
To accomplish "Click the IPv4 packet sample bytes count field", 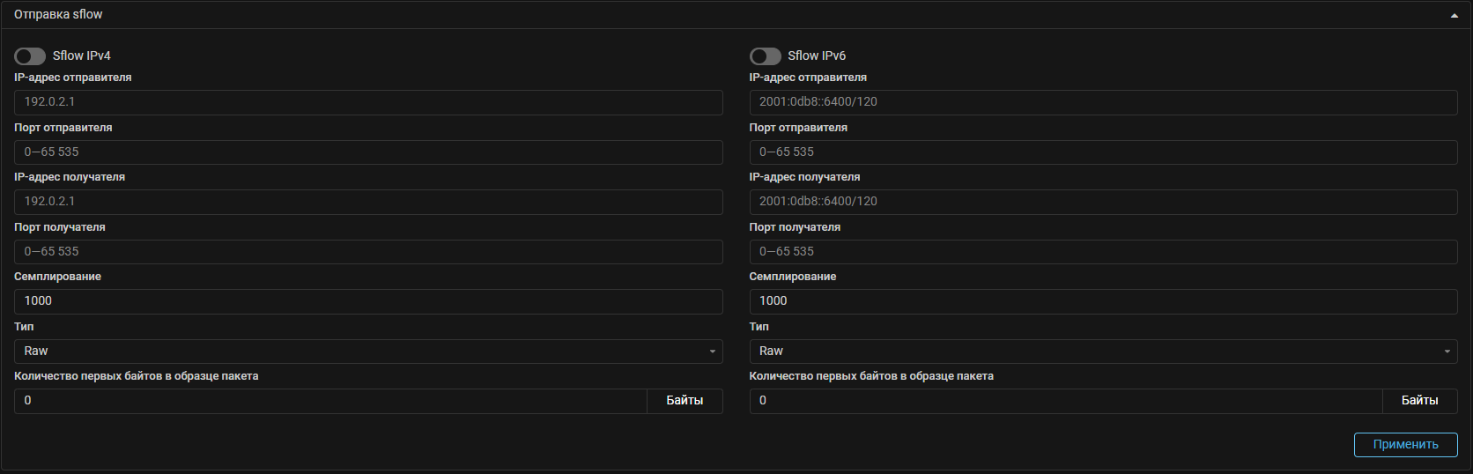I will click(330, 401).
